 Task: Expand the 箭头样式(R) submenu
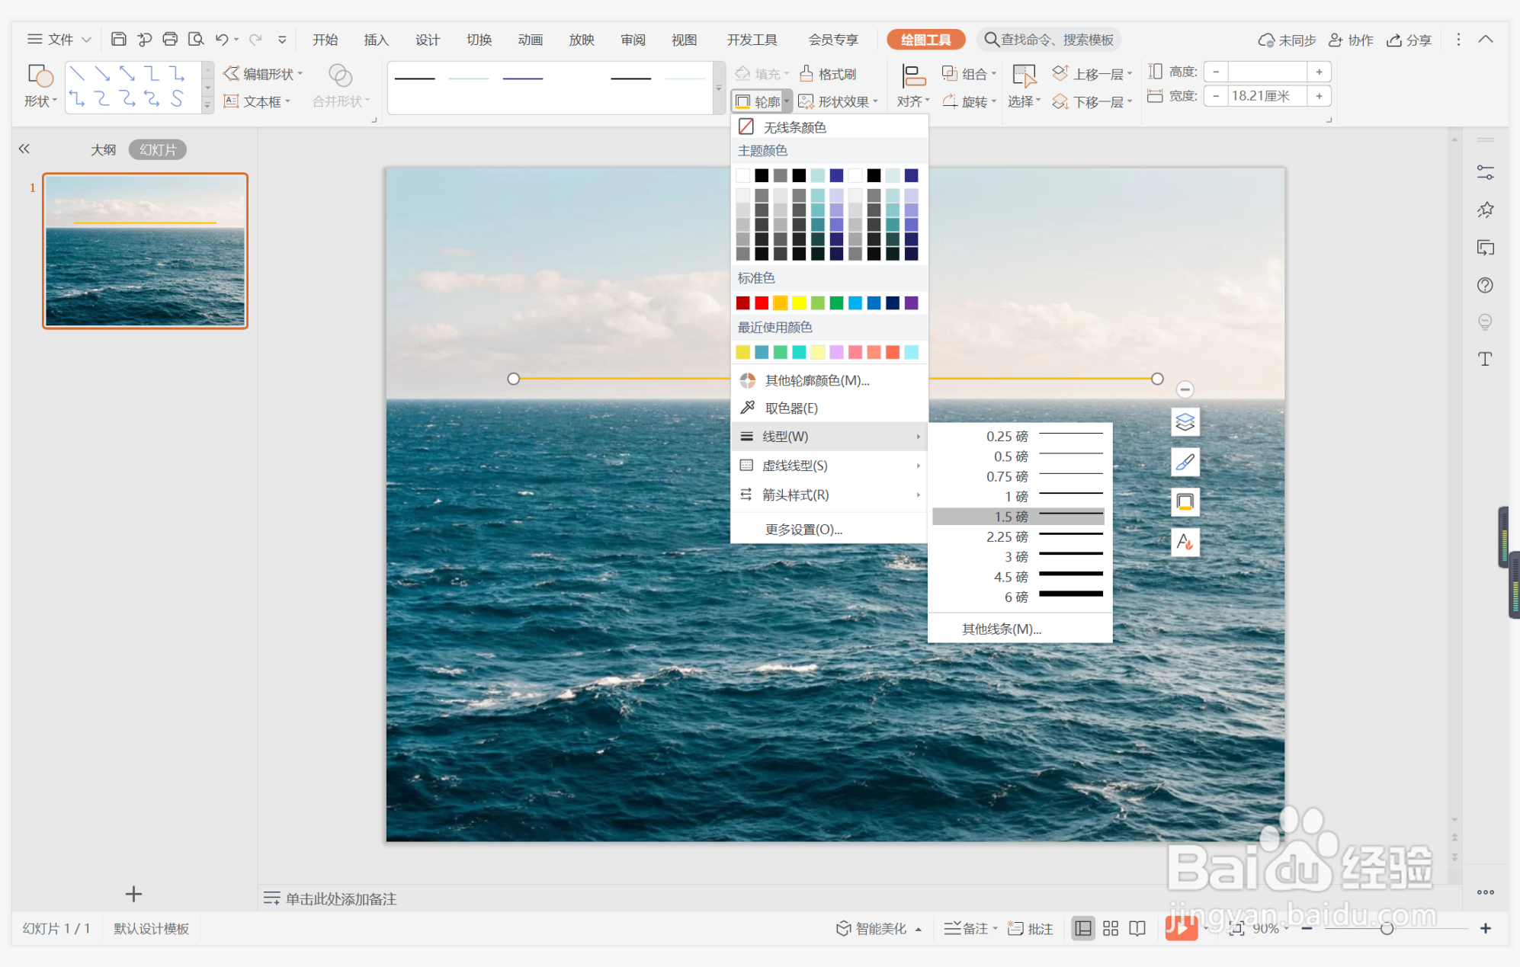829,495
